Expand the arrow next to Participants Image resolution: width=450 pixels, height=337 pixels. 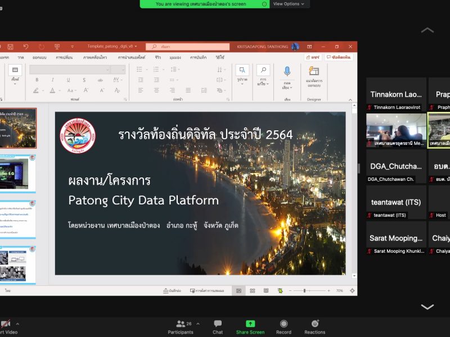(x=198, y=324)
